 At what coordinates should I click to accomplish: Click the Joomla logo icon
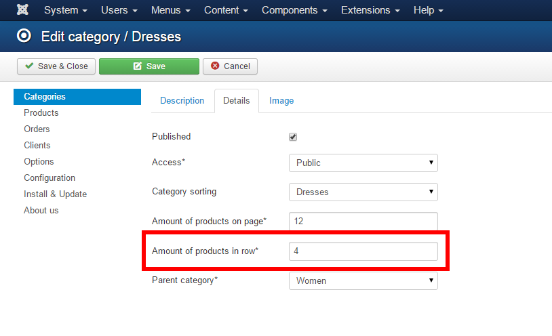coord(22,11)
